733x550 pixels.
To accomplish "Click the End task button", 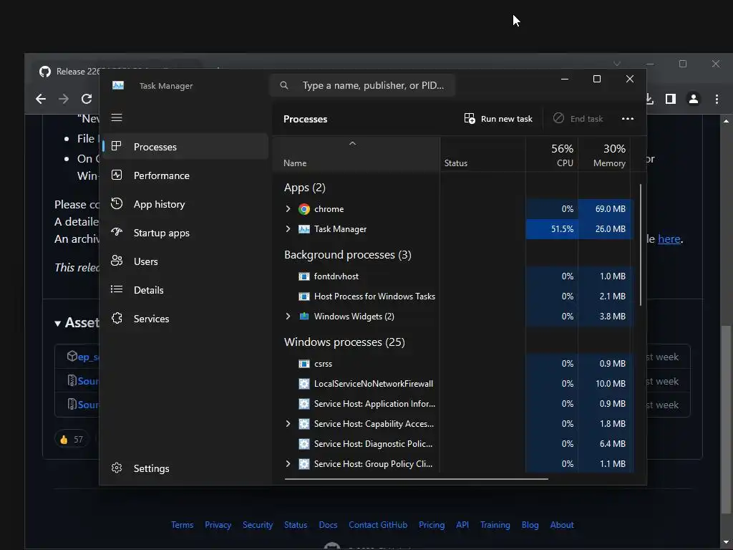I will [x=578, y=119].
